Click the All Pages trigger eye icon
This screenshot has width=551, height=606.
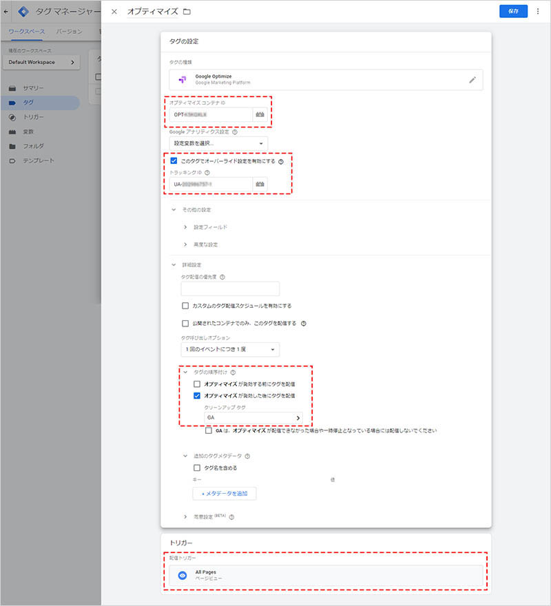click(x=183, y=576)
